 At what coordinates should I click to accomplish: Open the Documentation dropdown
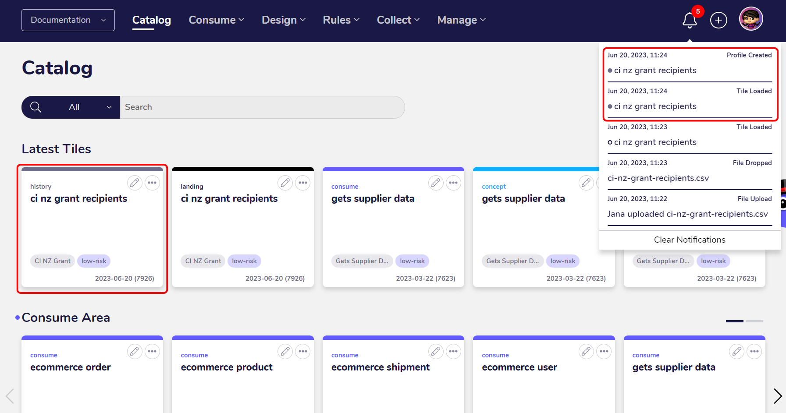(68, 20)
